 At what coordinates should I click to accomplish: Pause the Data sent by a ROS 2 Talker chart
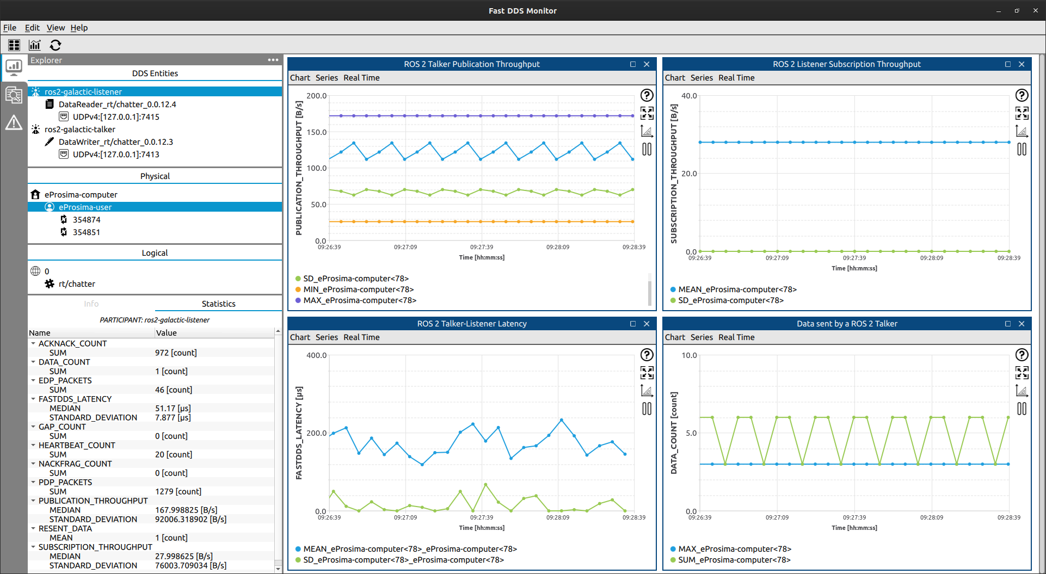(x=1022, y=409)
